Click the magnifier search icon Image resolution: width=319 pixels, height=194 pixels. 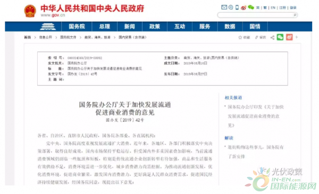(295, 15)
